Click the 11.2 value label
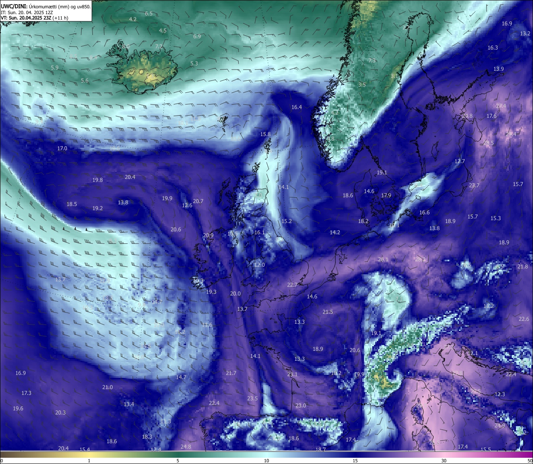The height and width of the screenshot is (464, 533). pyautogui.click(x=488, y=306)
